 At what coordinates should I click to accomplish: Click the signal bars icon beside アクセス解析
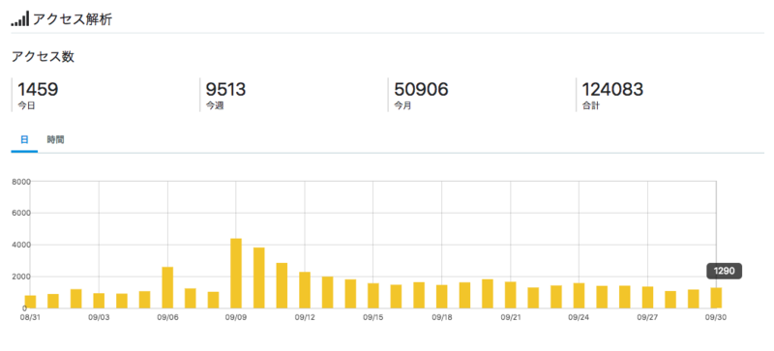click(19, 19)
